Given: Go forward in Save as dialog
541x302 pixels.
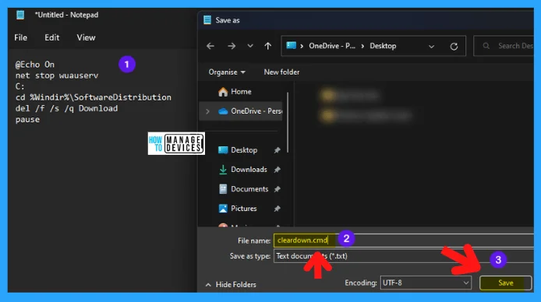Looking at the screenshot, I should tap(232, 46).
